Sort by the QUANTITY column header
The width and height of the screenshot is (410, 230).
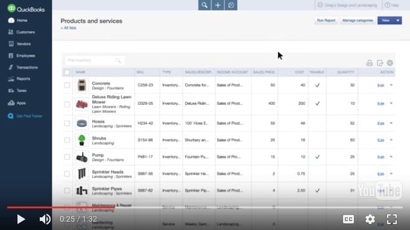pyautogui.click(x=345, y=72)
